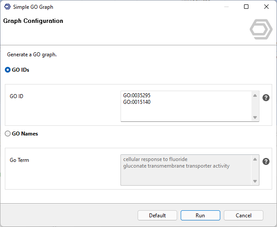Click 'gluconate transmembrane transporter activity' term line
This screenshot has height=227, width=277.
176,166
